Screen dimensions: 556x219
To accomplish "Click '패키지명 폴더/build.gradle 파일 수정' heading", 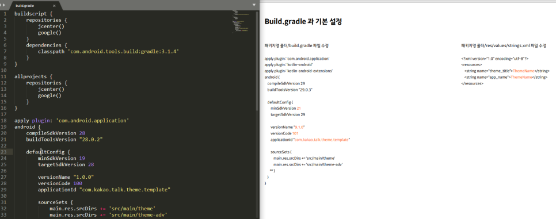I will 296,46.
